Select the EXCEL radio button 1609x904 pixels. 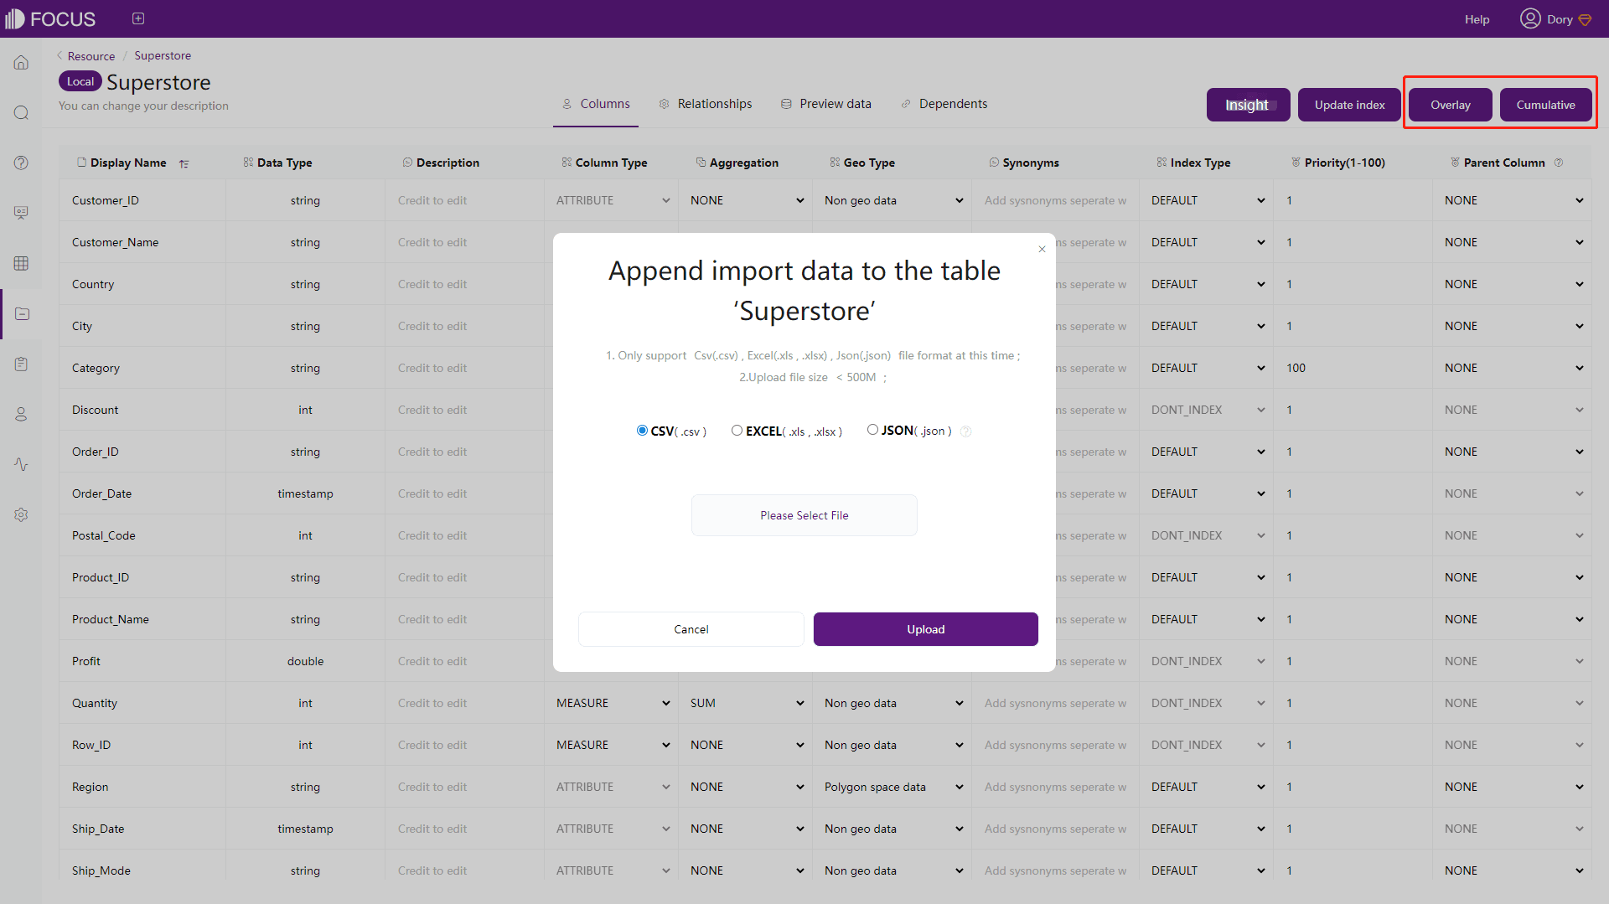pos(737,430)
